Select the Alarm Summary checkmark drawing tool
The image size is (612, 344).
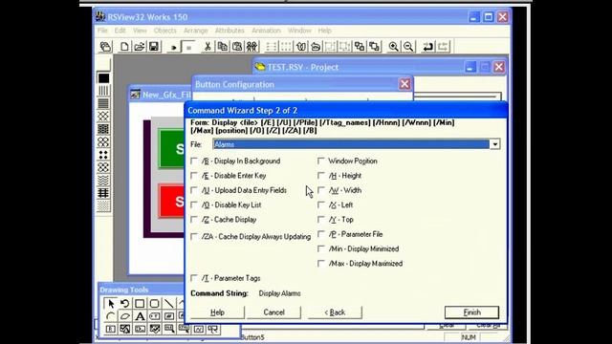155,329
